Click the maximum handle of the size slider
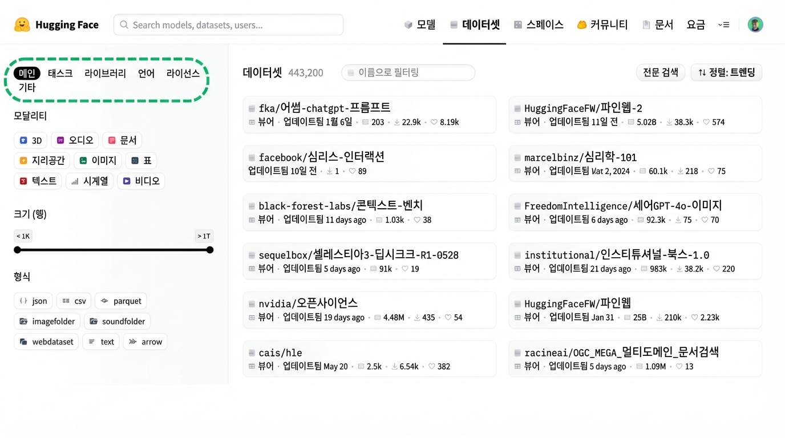Viewport: 785px width, 438px height. pos(210,250)
